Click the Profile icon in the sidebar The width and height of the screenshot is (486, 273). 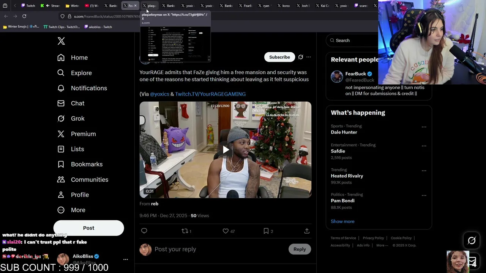pos(61,195)
